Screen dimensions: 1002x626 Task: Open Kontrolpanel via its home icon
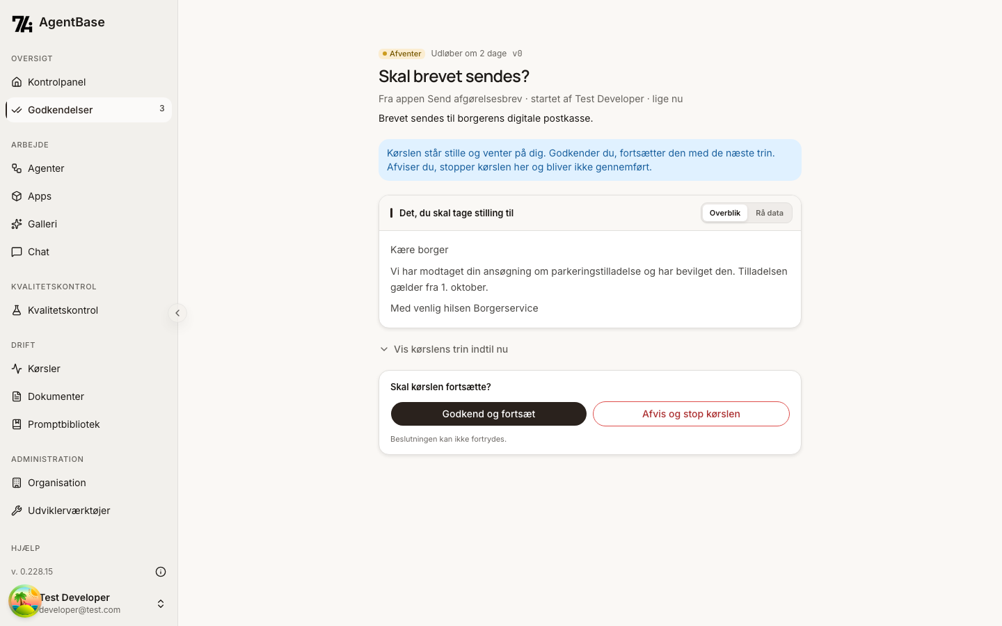[17, 82]
